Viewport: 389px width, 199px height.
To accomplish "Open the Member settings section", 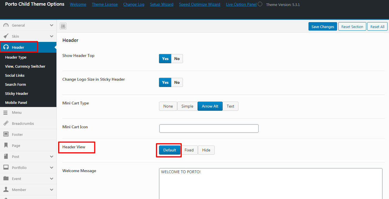I will [28, 190].
